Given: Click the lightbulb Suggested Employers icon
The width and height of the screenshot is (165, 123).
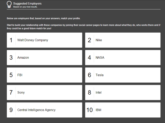Looking at the screenshot, I should (x=9, y=4).
